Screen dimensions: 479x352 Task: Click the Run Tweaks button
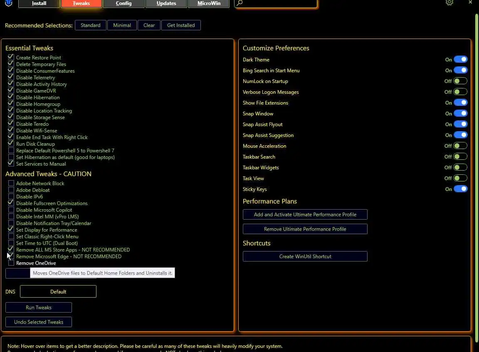coord(39,308)
